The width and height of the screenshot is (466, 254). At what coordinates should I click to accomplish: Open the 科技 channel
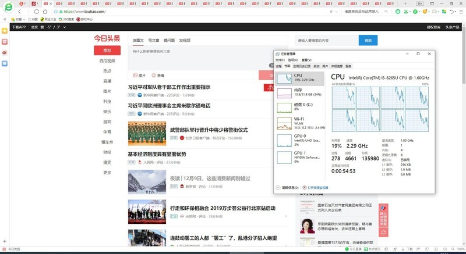107,101
